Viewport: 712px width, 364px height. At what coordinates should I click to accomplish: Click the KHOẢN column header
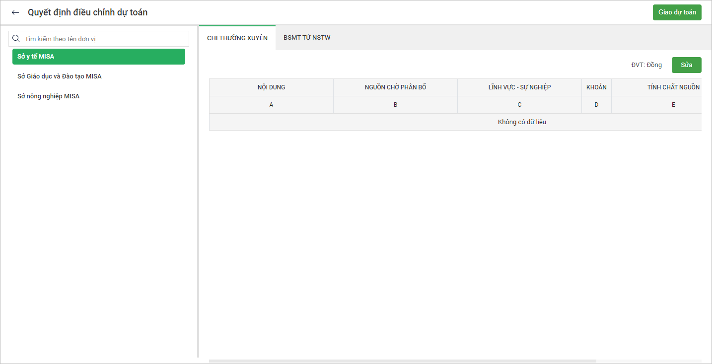pyautogui.click(x=596, y=87)
